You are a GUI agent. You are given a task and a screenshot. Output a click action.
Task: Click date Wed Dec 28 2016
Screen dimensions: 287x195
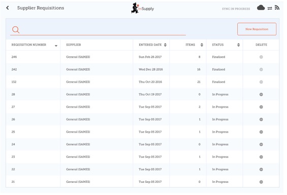coord(151,69)
